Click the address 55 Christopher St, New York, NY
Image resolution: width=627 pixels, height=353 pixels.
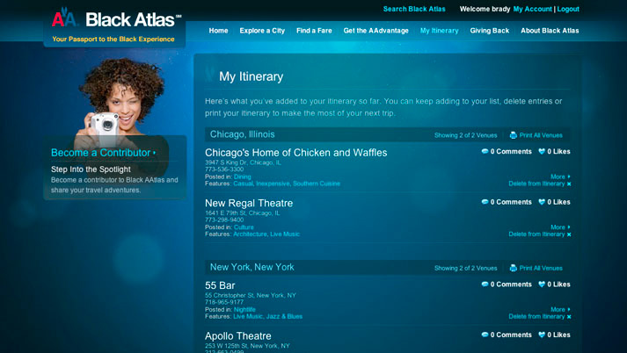pos(251,296)
